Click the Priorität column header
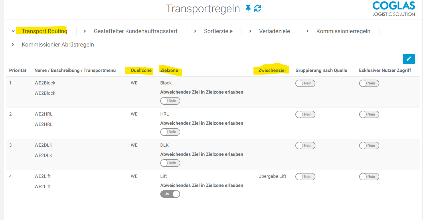The image size is (423, 220). click(x=18, y=70)
